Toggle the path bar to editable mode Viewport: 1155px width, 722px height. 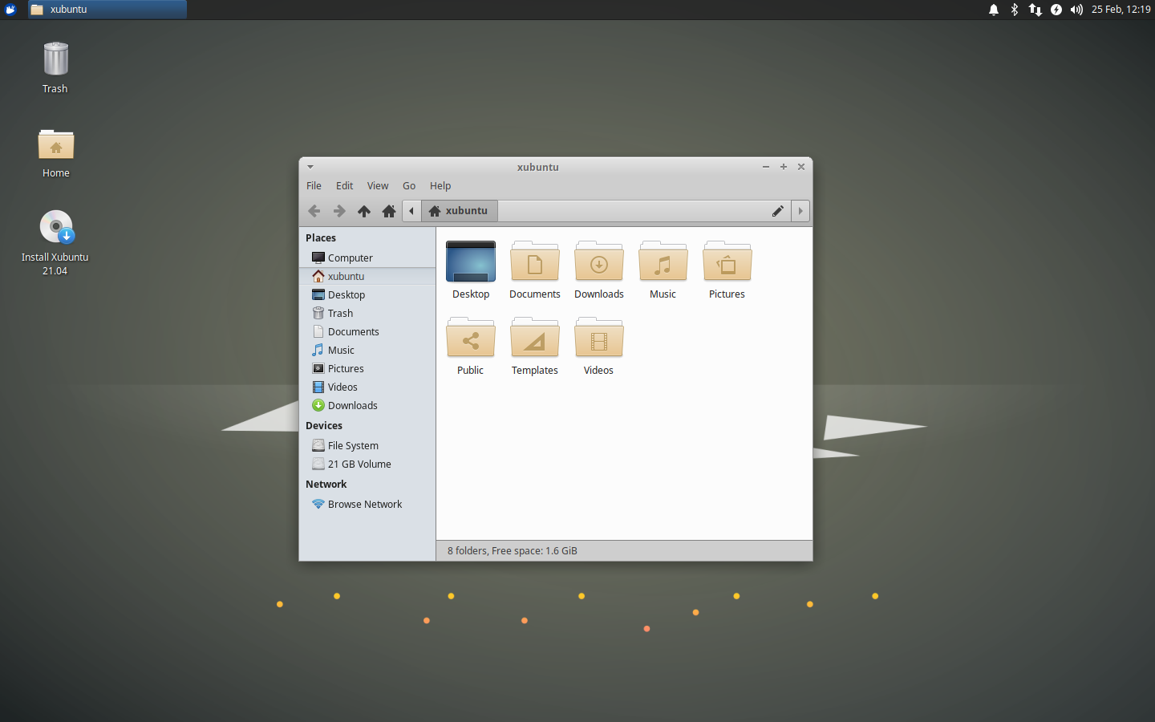(x=777, y=210)
